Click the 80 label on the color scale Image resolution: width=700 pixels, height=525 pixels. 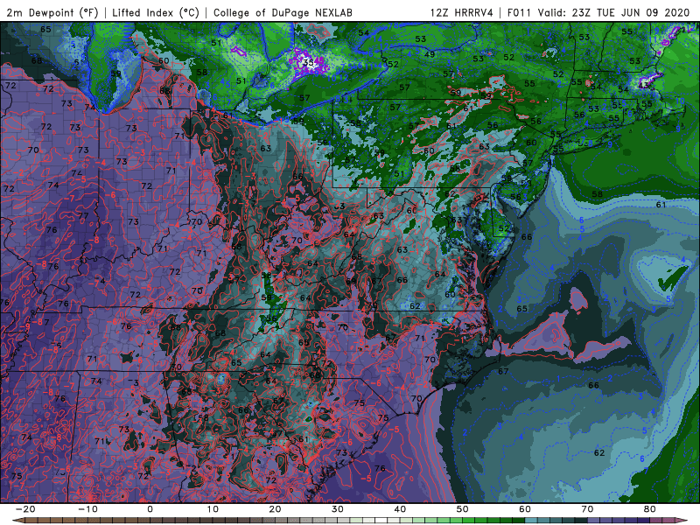(x=650, y=509)
